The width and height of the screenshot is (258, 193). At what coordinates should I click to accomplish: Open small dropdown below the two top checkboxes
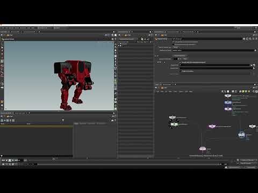pos(176,47)
